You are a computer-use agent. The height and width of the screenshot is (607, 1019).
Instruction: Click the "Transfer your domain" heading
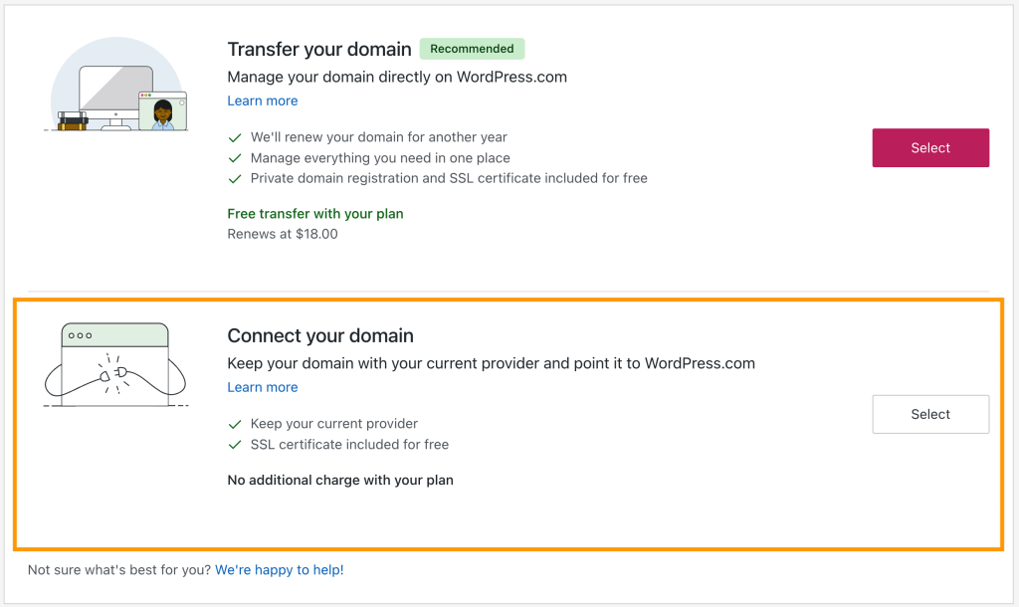(319, 50)
